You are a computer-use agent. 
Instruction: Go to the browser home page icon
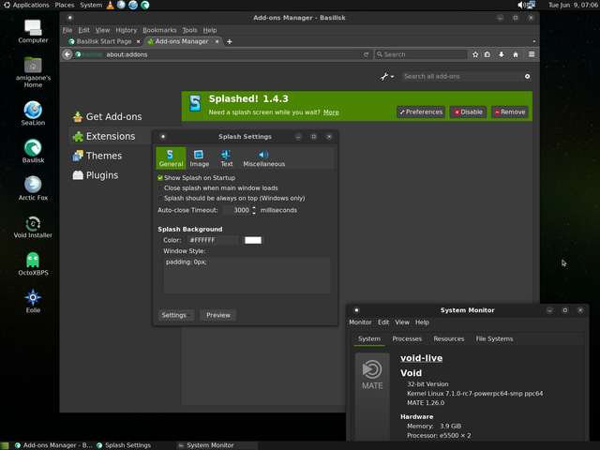[516, 54]
